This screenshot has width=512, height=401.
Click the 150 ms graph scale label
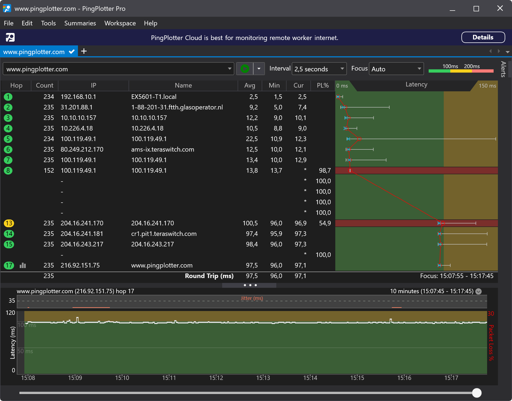click(487, 86)
